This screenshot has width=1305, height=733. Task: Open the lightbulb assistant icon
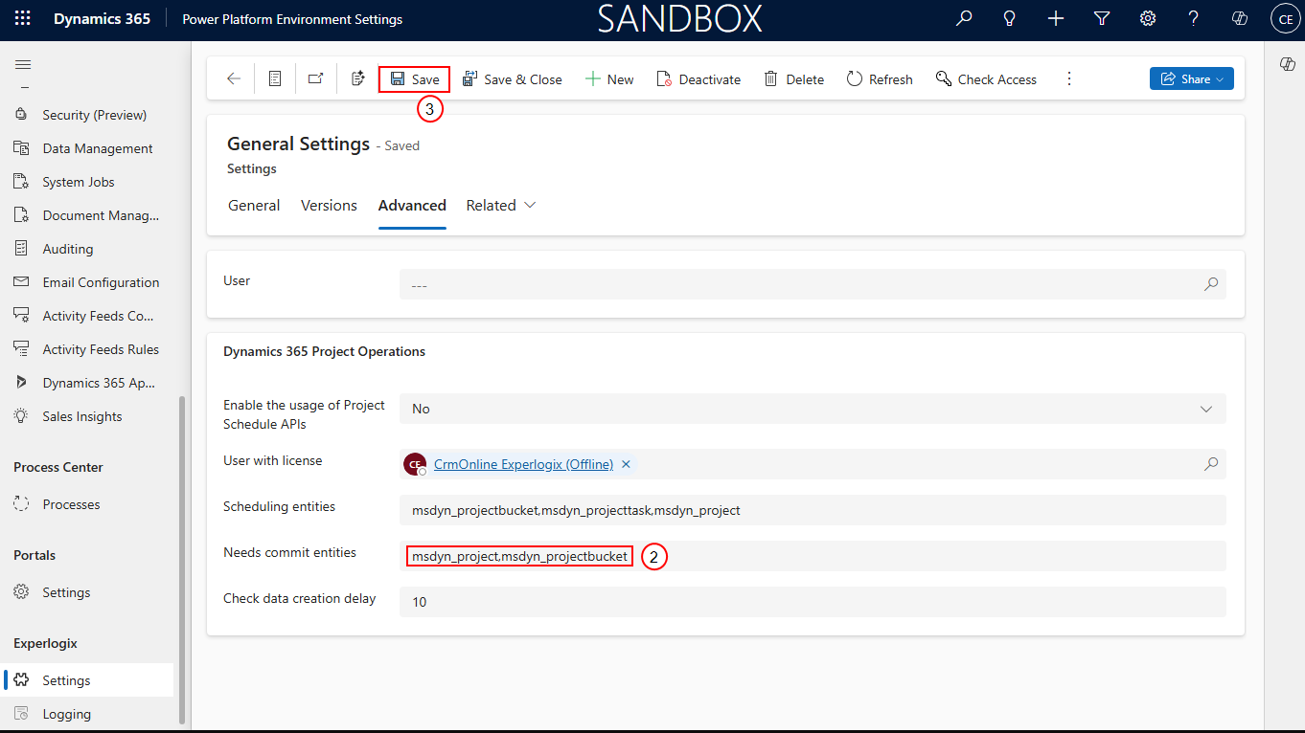pos(1009,19)
